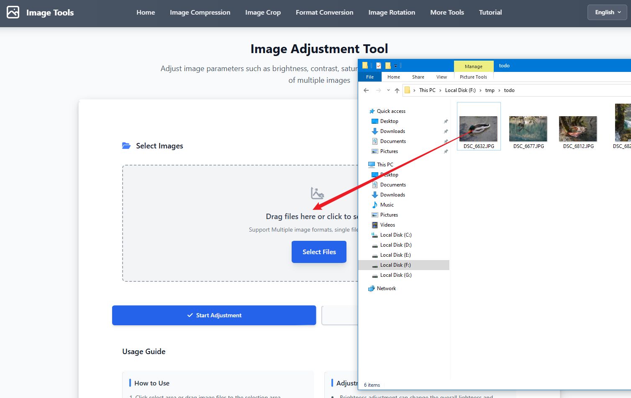Select This PC in the navigation tree
The height and width of the screenshot is (398, 631).
tap(381, 165)
